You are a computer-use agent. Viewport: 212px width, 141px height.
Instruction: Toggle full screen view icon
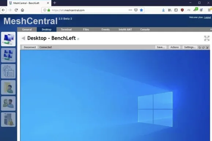(207, 38)
